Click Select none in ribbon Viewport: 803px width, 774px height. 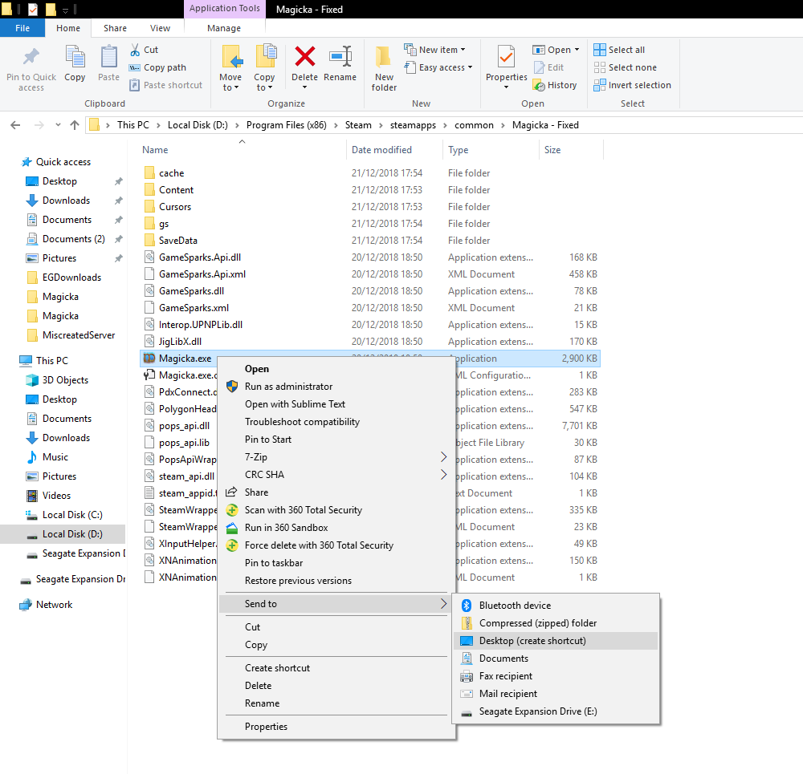click(x=625, y=67)
